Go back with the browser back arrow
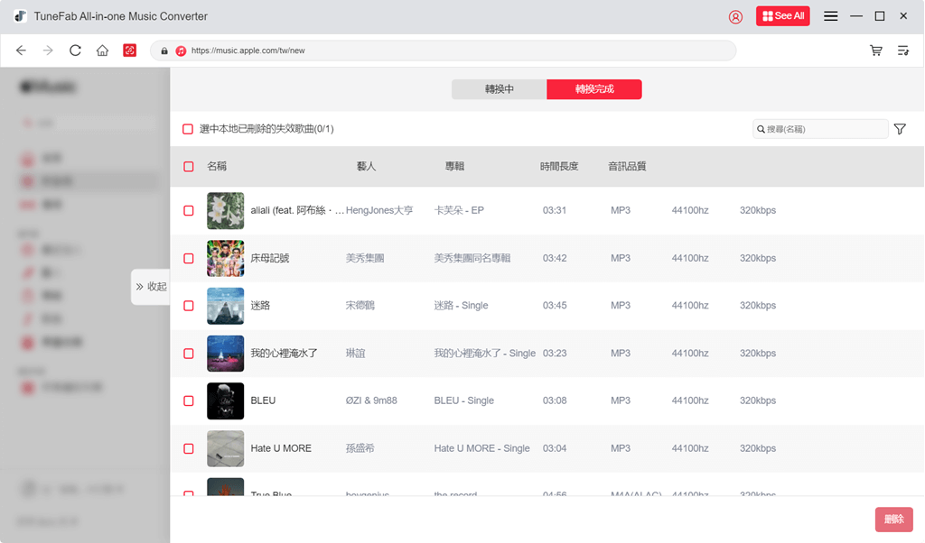Screen dimensions: 925x543 click(22, 51)
